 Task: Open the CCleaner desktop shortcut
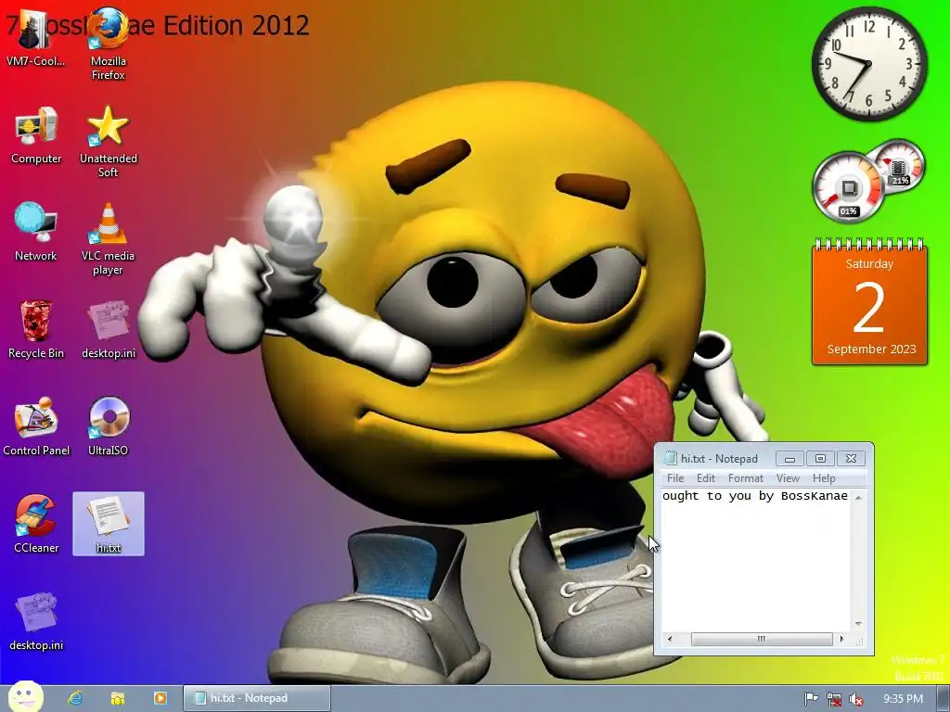coord(36,524)
